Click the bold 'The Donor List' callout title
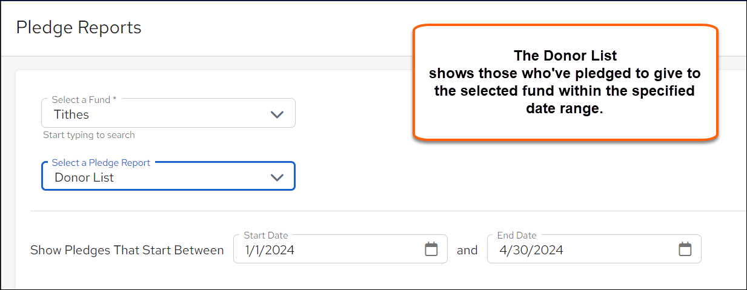This screenshot has width=747, height=290. pyautogui.click(x=565, y=56)
